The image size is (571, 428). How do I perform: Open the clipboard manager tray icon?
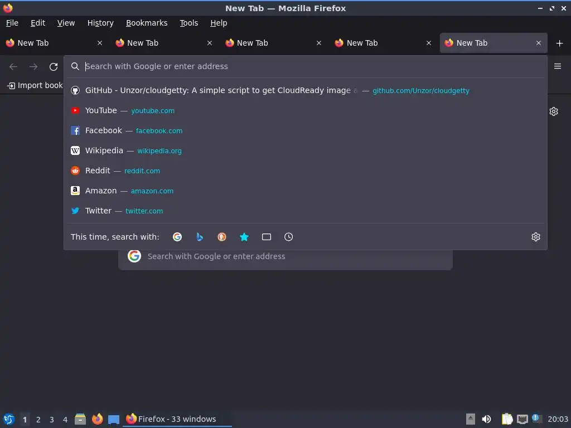pyautogui.click(x=507, y=419)
